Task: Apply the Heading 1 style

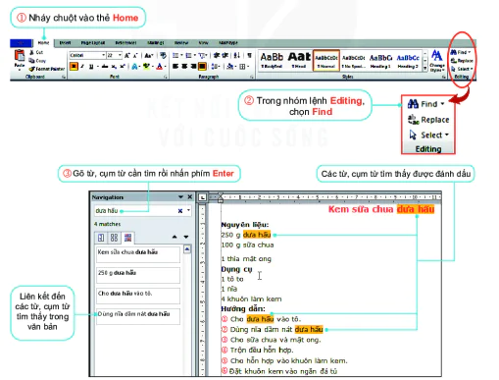Action: [x=380, y=61]
